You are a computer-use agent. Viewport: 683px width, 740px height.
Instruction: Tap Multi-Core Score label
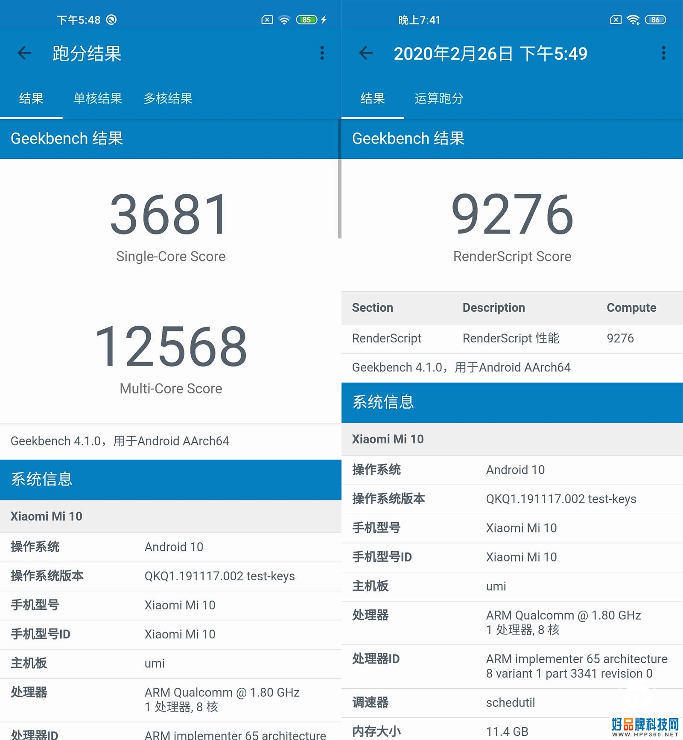[x=171, y=389]
